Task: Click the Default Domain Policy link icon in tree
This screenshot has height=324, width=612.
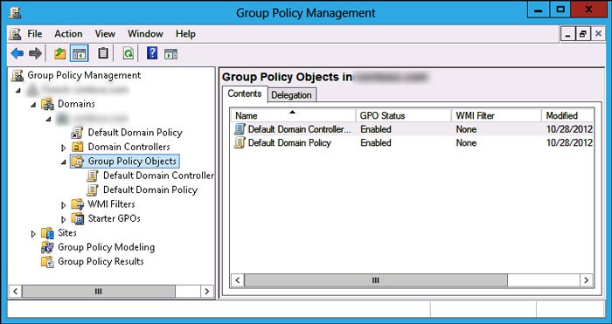Action: [77, 133]
